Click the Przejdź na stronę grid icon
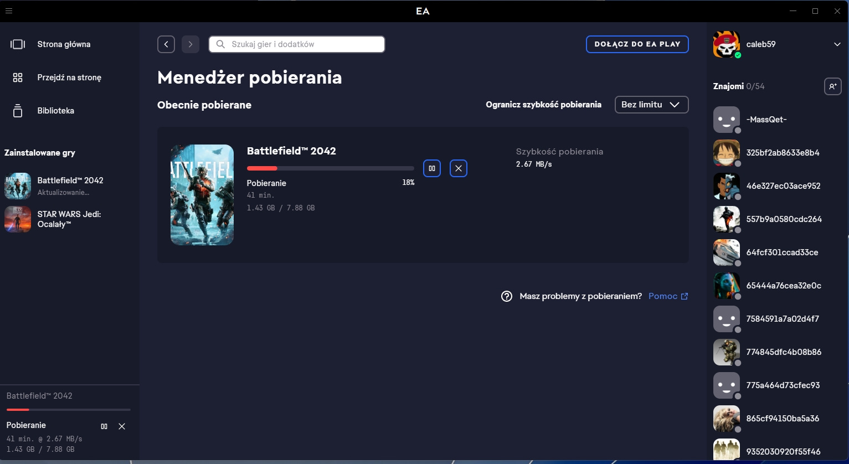This screenshot has height=464, width=849. [18, 78]
